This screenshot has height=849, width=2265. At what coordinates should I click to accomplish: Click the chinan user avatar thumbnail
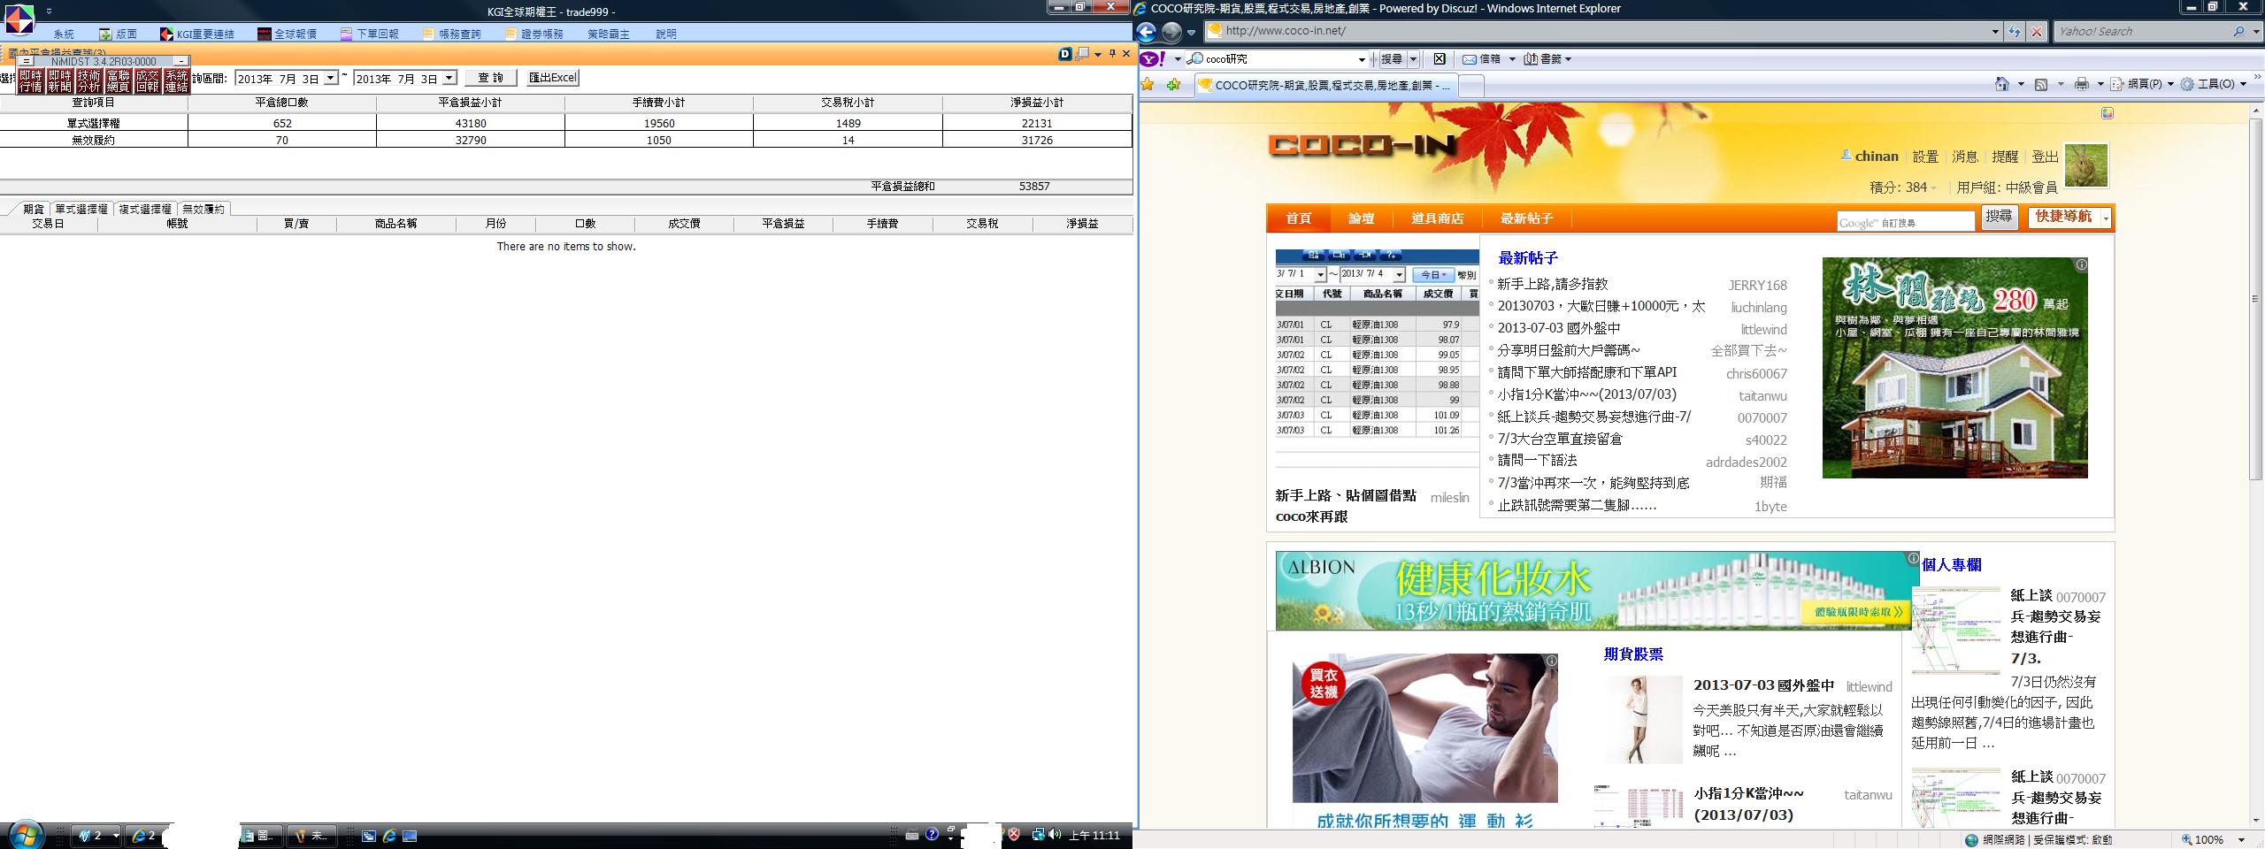click(2086, 165)
